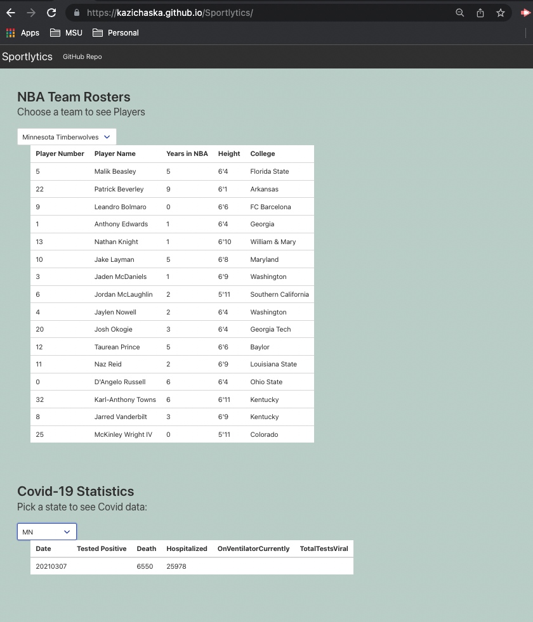Click the address bar URL field
The image size is (533, 622).
(x=254, y=13)
